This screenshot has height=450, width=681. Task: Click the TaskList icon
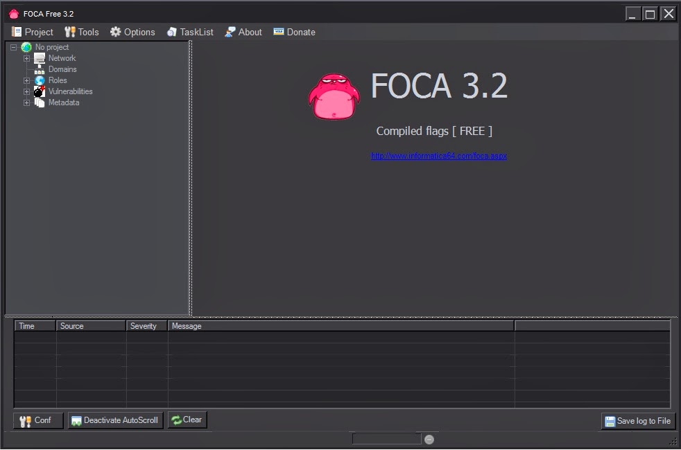click(x=171, y=32)
